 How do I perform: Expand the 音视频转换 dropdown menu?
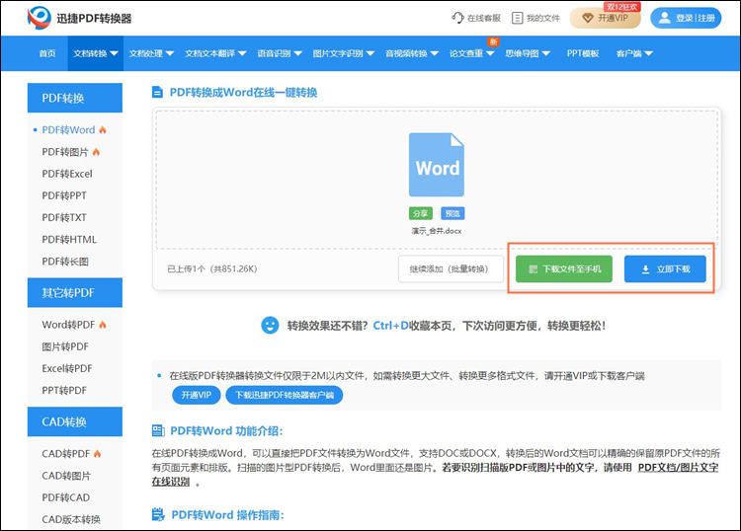[x=412, y=53]
